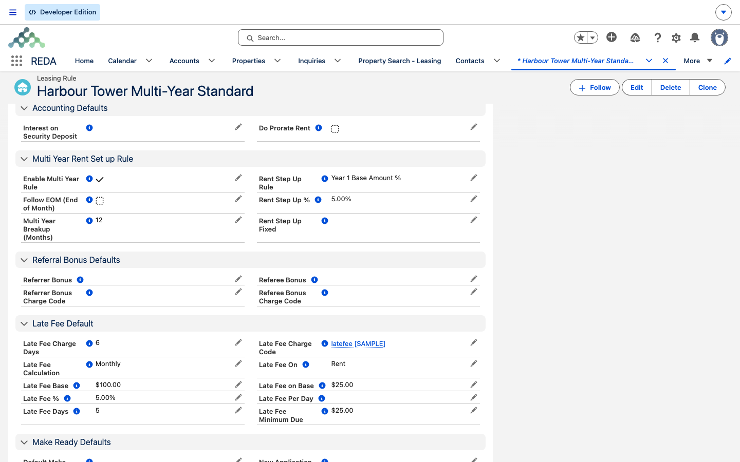Image resolution: width=740 pixels, height=462 pixels.
Task: Click the Edit button
Action: (x=637, y=87)
